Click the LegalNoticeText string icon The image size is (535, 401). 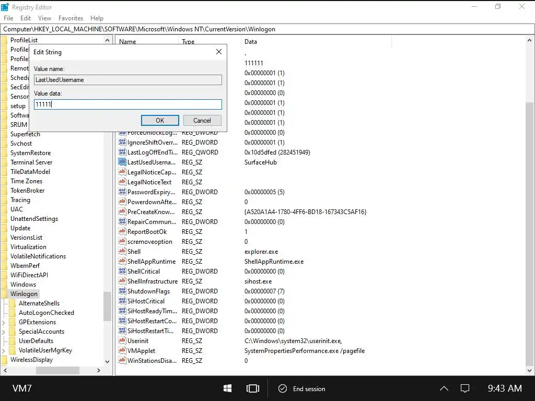(x=122, y=182)
